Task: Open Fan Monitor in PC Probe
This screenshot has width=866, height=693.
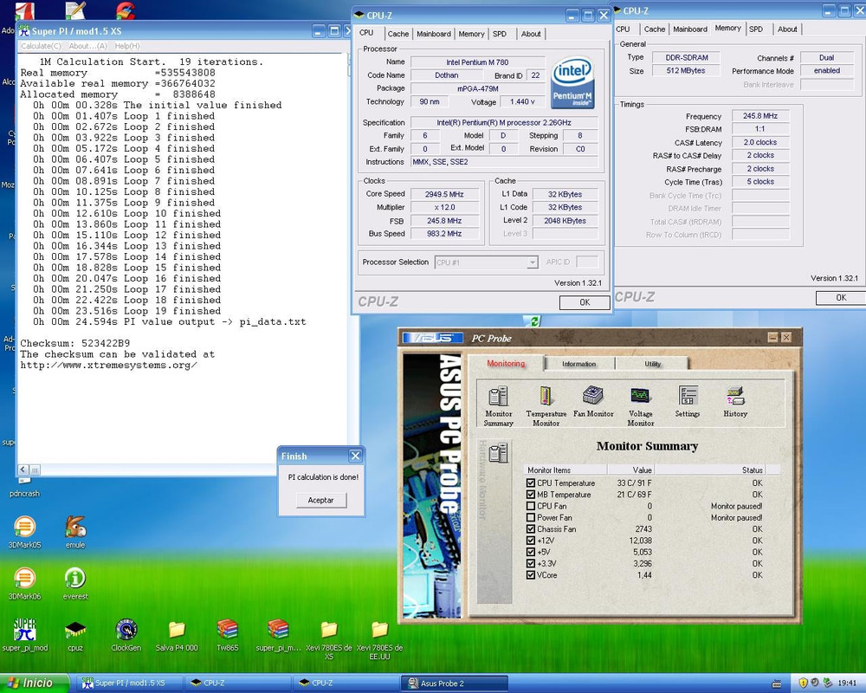Action: [593, 401]
